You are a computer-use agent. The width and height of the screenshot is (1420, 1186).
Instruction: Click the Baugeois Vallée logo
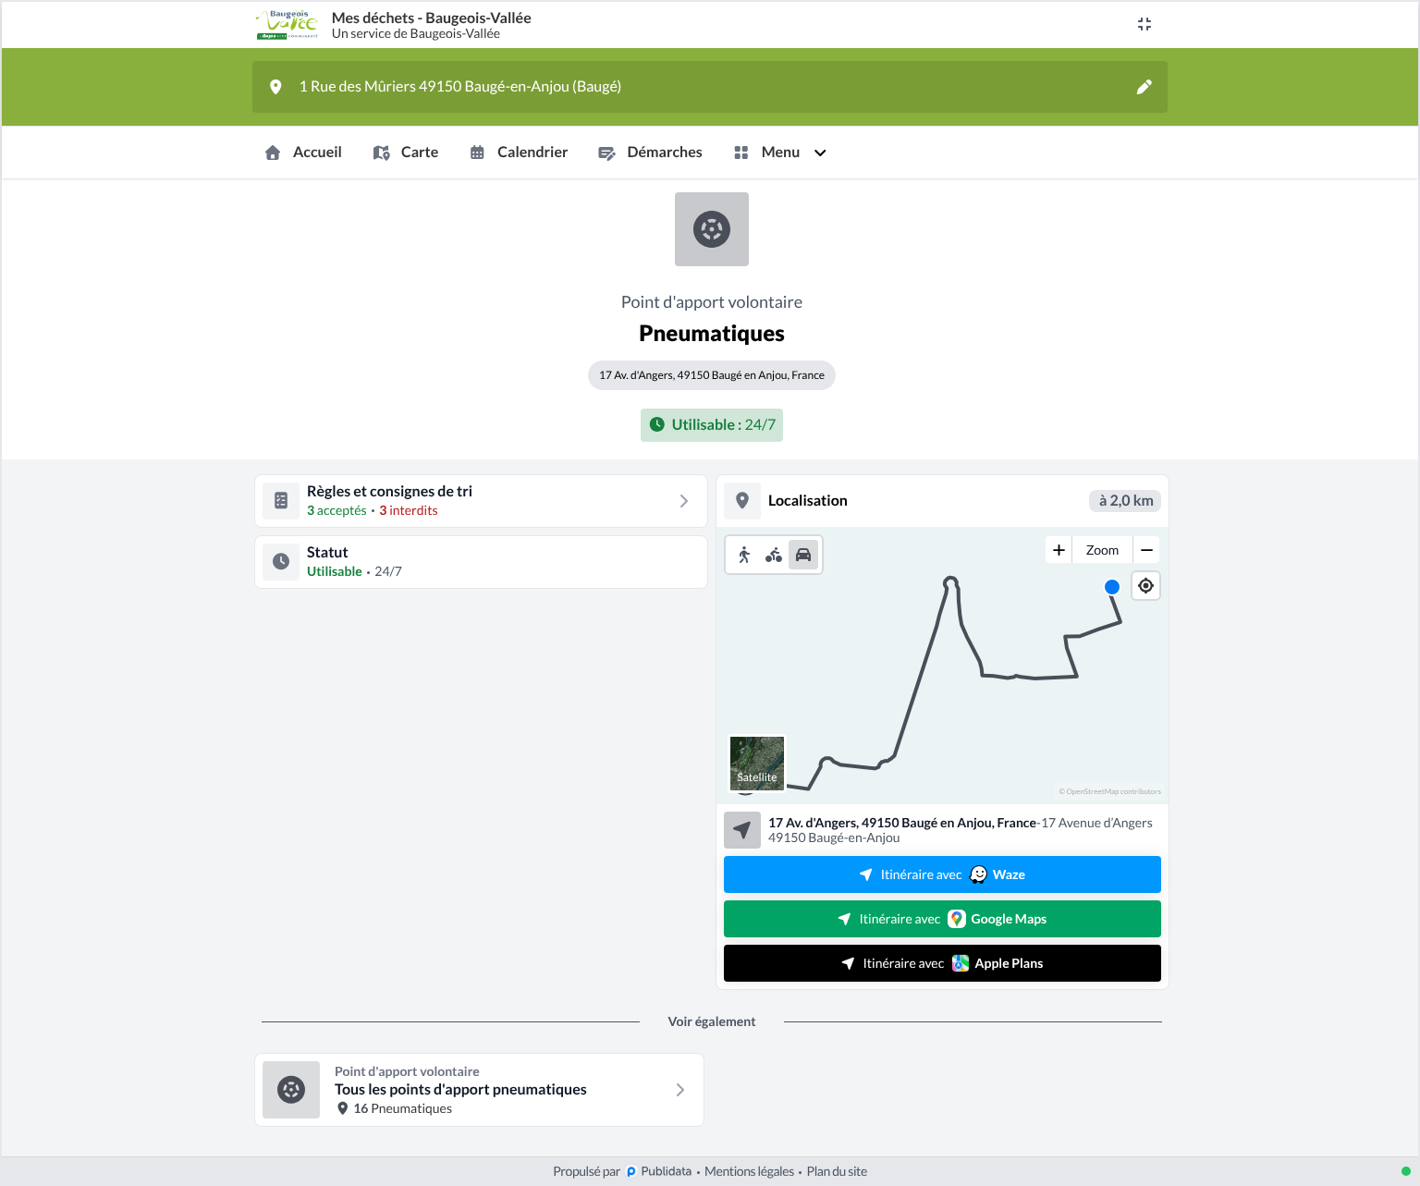tap(287, 25)
